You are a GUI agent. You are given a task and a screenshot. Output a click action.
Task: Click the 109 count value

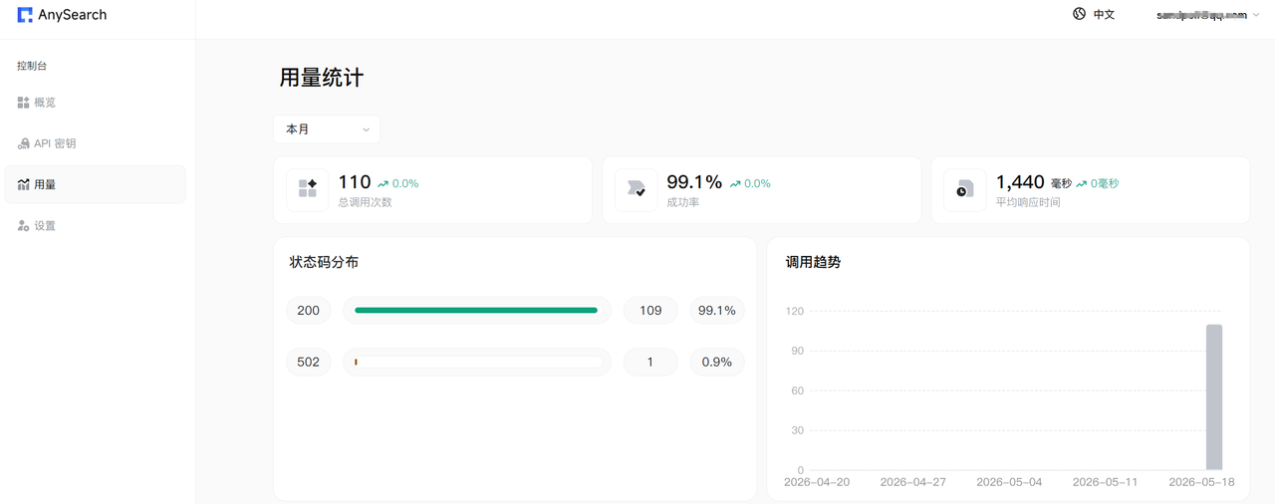650,310
